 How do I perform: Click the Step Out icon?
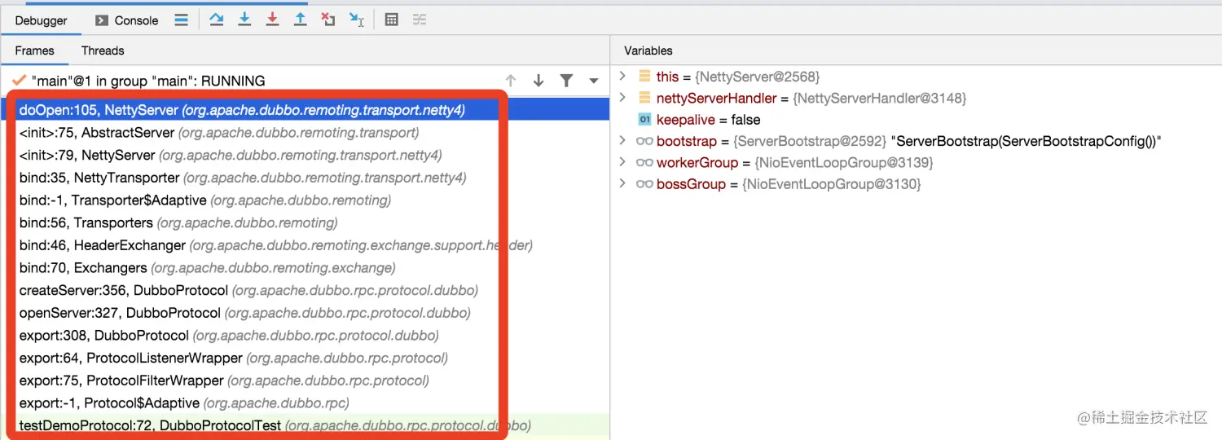(300, 20)
